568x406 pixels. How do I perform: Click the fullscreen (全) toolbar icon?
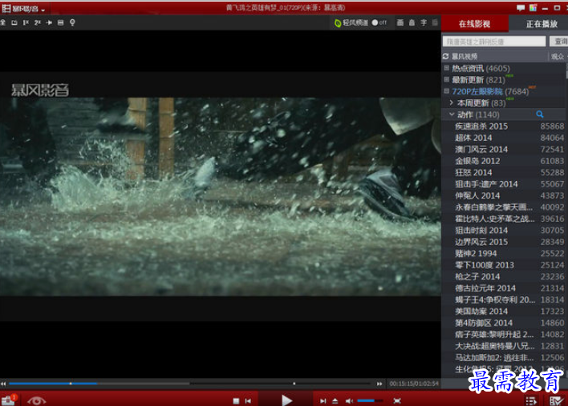click(3, 22)
